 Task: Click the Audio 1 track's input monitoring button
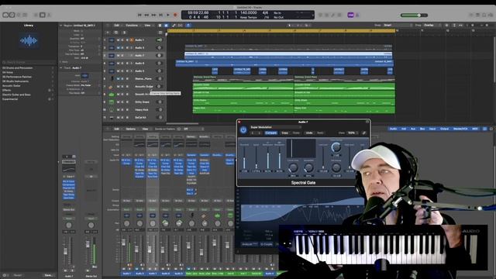point(132,40)
